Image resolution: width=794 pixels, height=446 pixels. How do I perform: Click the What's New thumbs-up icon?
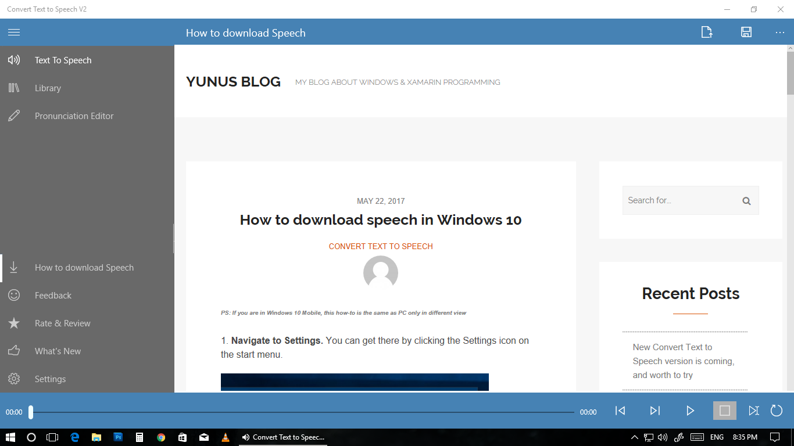14,351
